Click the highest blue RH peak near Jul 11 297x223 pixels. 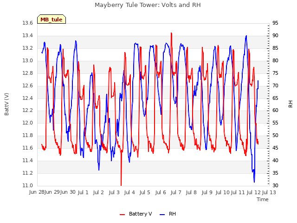[x=246, y=36]
